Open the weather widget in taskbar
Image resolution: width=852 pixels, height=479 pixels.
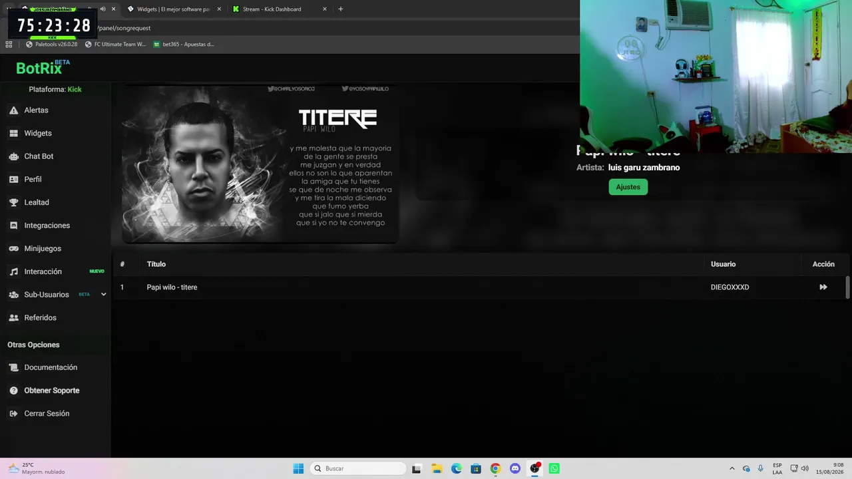[x=36, y=468]
